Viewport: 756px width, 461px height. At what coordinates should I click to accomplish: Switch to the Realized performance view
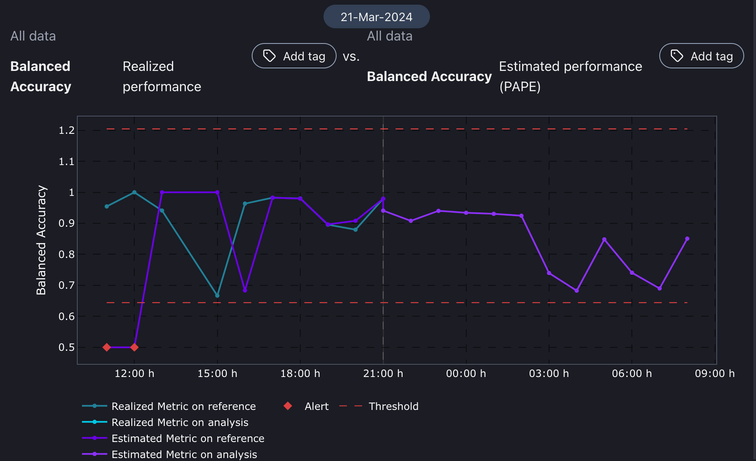tap(162, 76)
